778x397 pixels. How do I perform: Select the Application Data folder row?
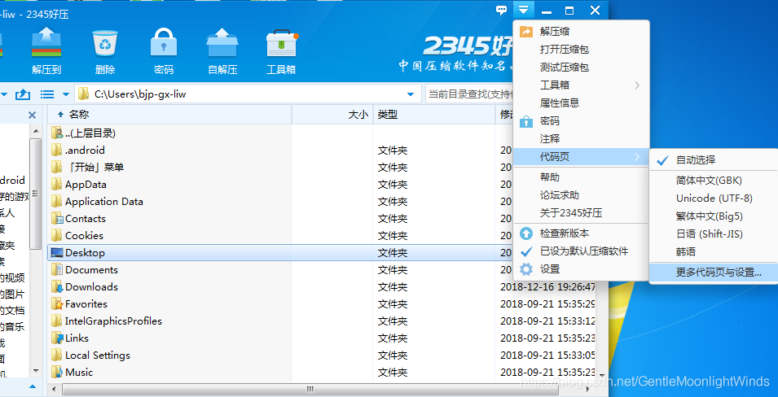(x=281, y=201)
